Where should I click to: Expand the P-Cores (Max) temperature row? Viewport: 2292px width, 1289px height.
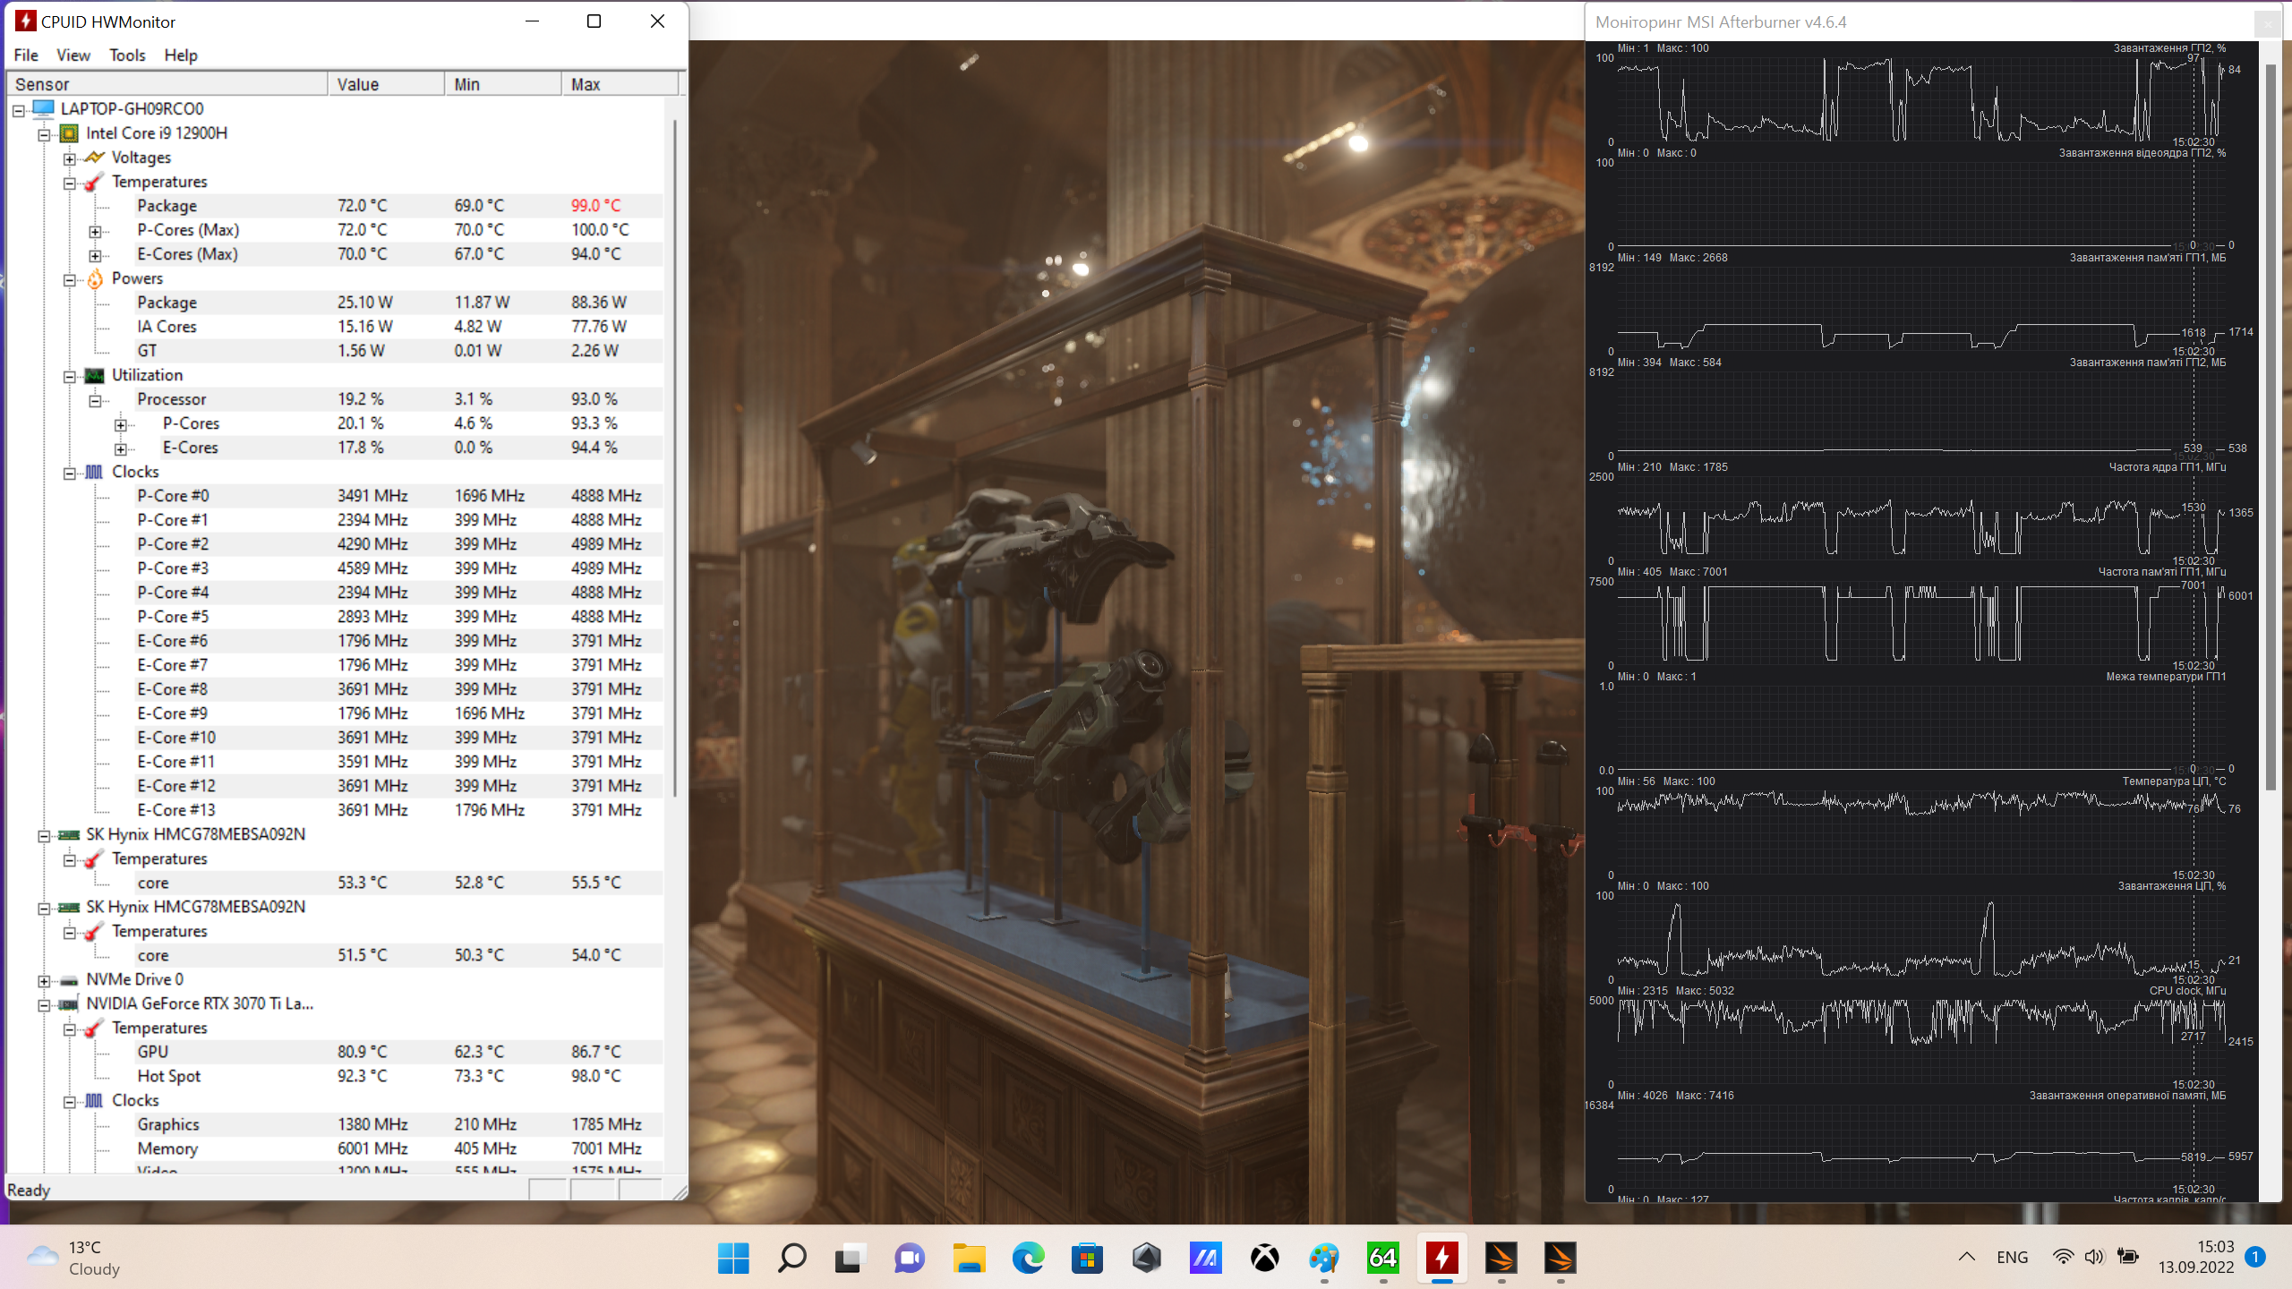point(95,231)
